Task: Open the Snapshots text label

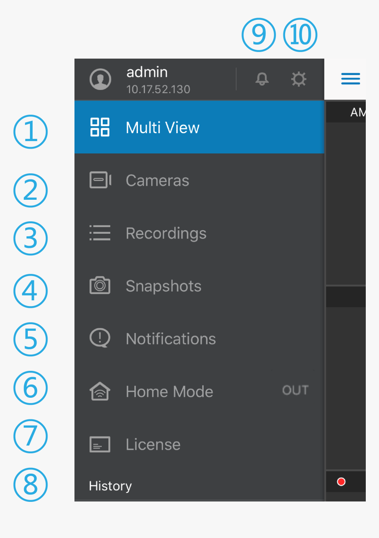Action: point(163,286)
